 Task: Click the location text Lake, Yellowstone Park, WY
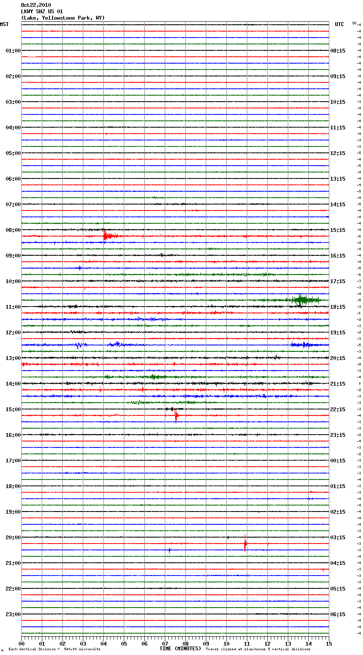click(x=63, y=18)
